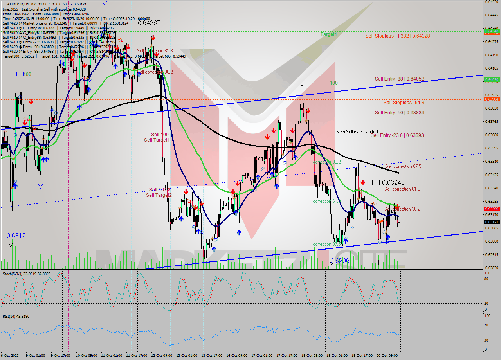Screen dimensions: 501x360
Task: Click the '| | | 0.63246' wave label
Action: tap(388, 182)
